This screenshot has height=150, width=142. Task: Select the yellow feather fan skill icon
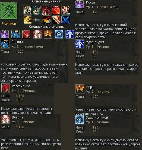(x=28, y=20)
